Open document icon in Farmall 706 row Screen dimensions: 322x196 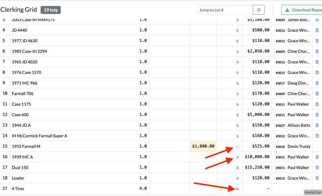coord(317,94)
